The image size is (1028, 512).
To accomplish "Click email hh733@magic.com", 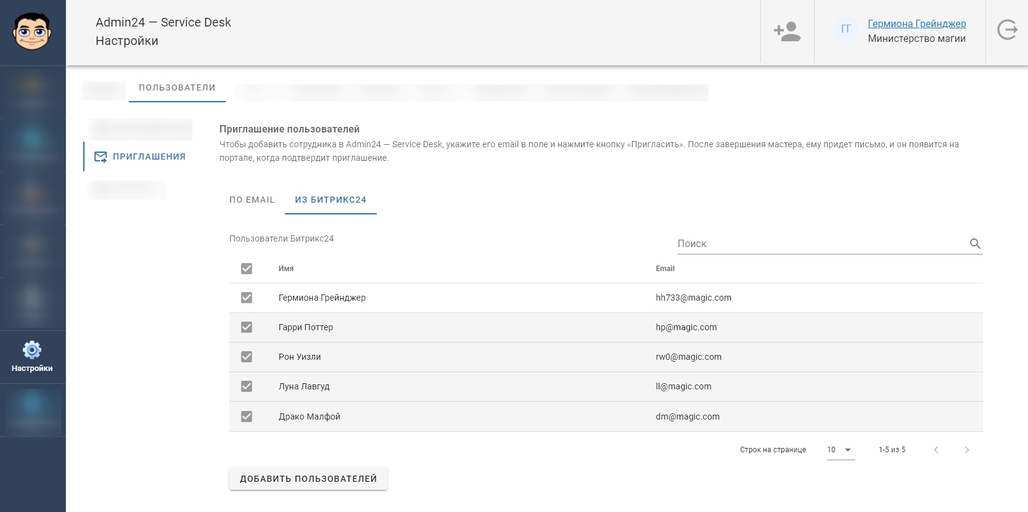I will tap(693, 298).
